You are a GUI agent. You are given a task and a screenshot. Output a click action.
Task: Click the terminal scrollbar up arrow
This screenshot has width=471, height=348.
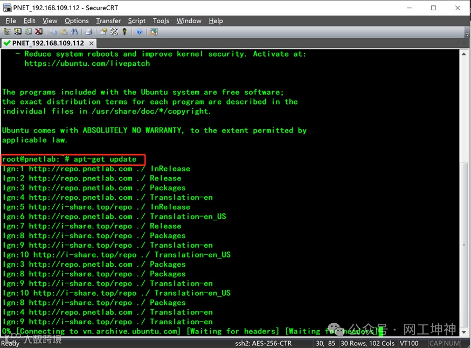tap(464, 54)
